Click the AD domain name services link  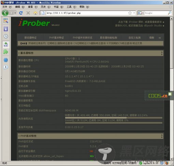click(x=85, y=43)
